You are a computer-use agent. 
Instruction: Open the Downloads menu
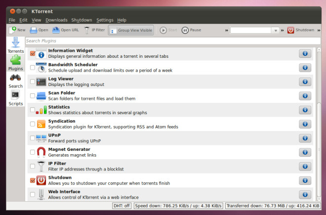coord(56,20)
